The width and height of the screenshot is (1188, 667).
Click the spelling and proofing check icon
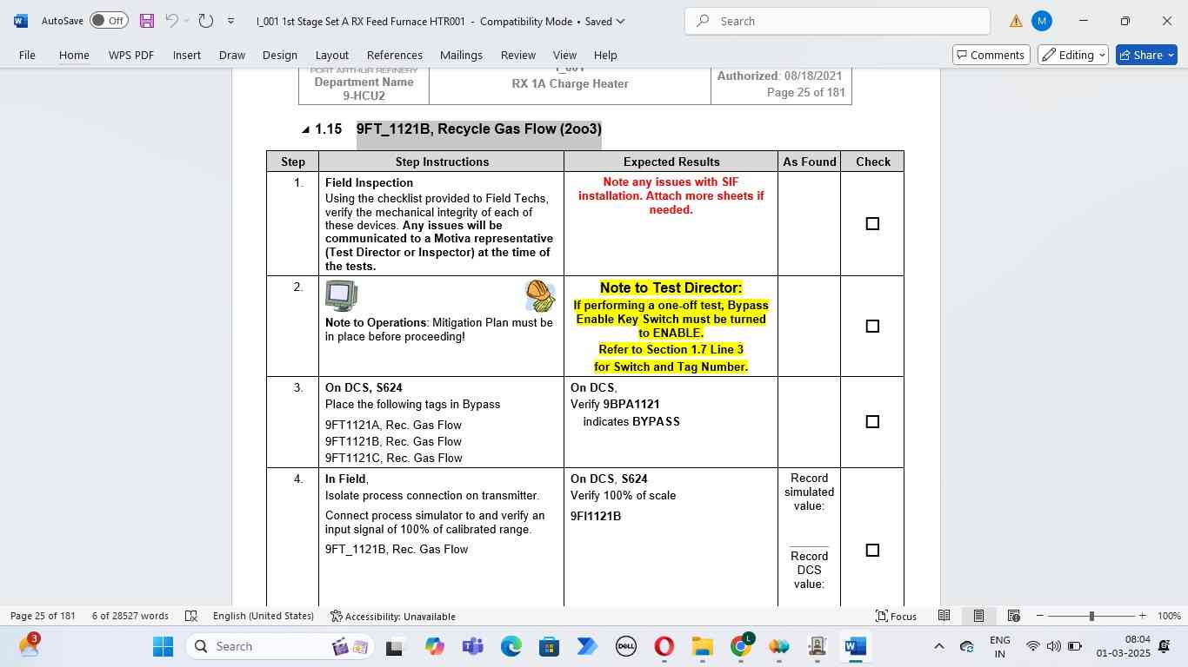[191, 616]
